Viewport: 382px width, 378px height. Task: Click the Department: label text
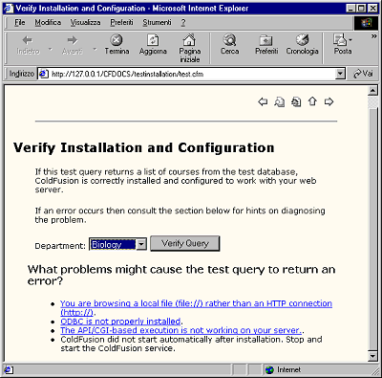click(60, 246)
